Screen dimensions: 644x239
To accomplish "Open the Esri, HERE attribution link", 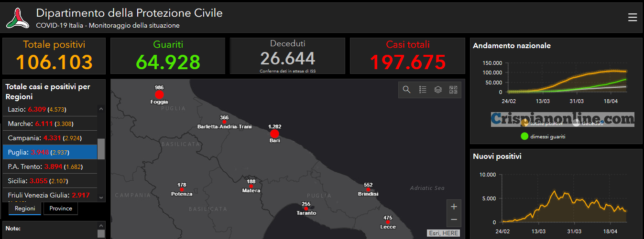I will pyautogui.click(x=443, y=233).
